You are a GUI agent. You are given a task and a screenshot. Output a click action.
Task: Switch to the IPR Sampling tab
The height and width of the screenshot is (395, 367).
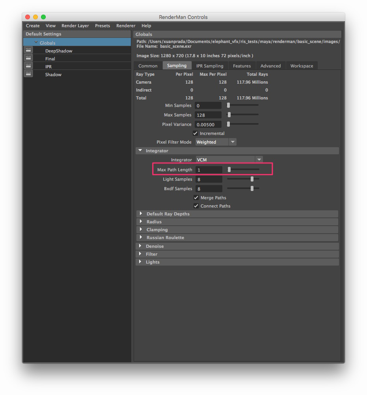210,66
